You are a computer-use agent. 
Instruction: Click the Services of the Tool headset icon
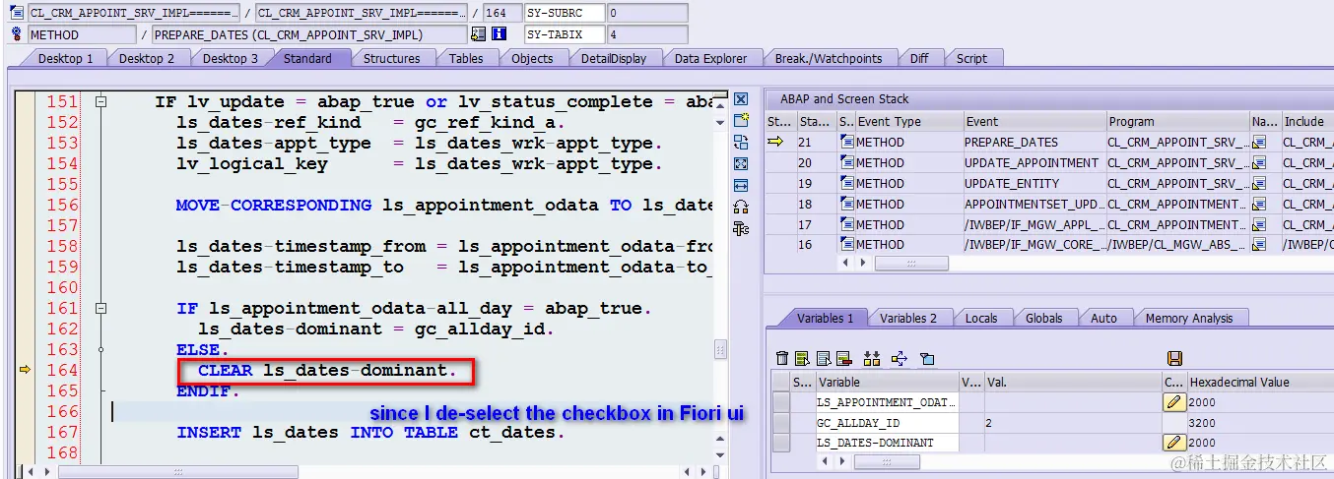point(741,207)
